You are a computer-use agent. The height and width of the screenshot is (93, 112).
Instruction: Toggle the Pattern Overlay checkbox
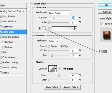pyautogui.click(x=1, y=68)
